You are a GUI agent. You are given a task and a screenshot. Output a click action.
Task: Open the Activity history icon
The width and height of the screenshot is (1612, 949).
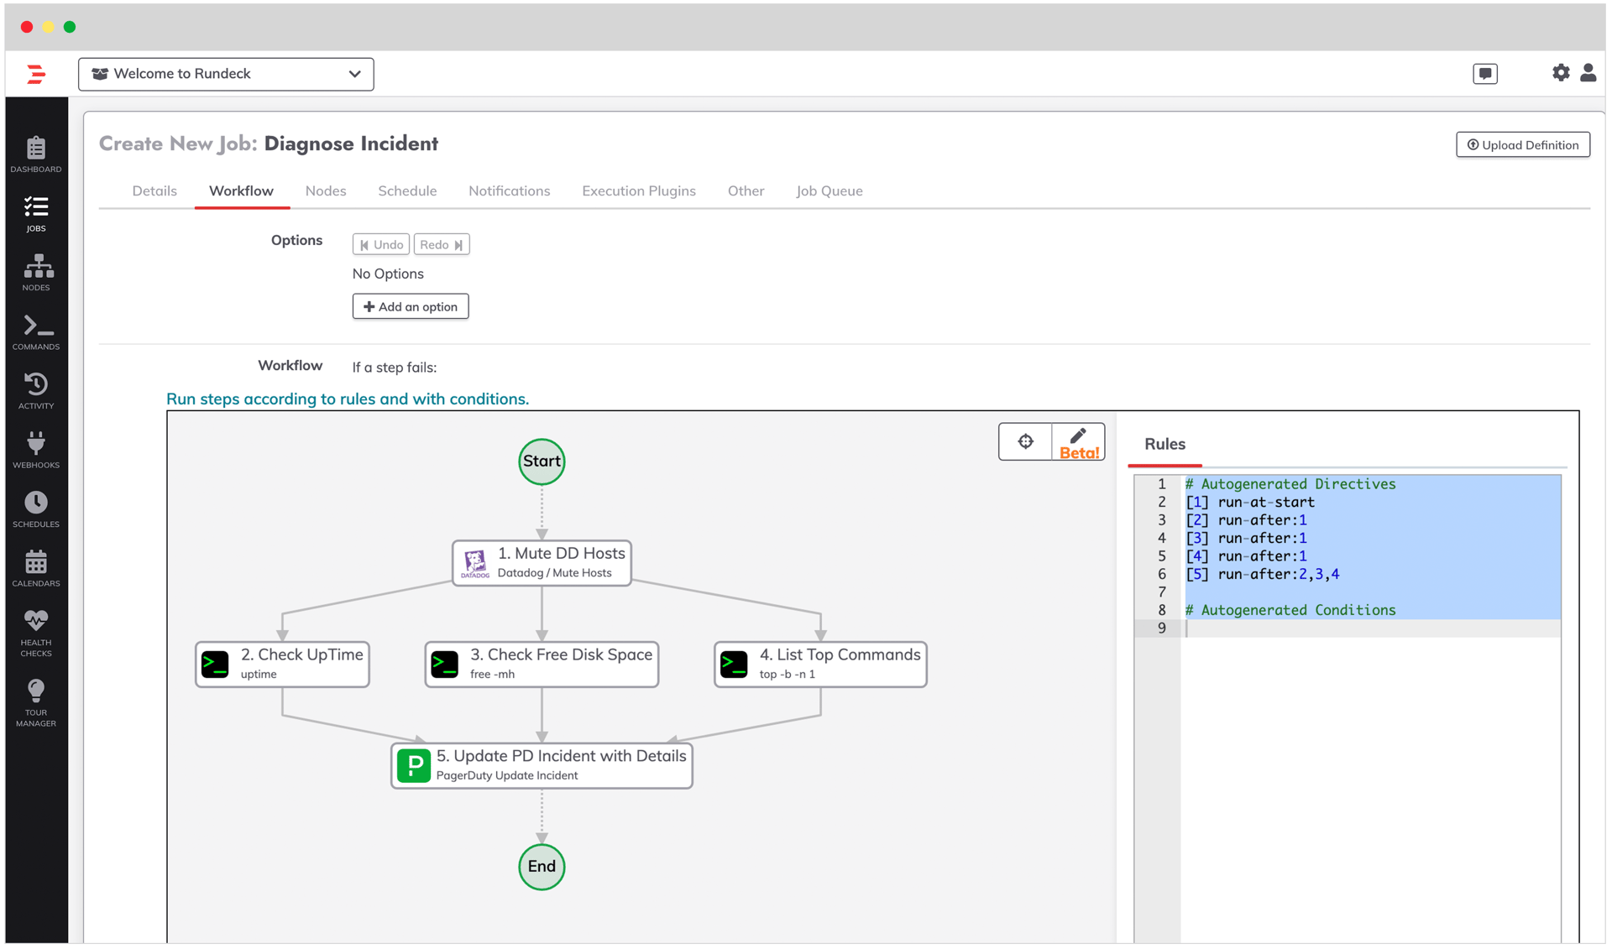(x=36, y=391)
